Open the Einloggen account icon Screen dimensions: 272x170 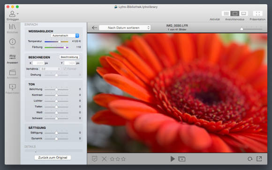coord(12,14)
